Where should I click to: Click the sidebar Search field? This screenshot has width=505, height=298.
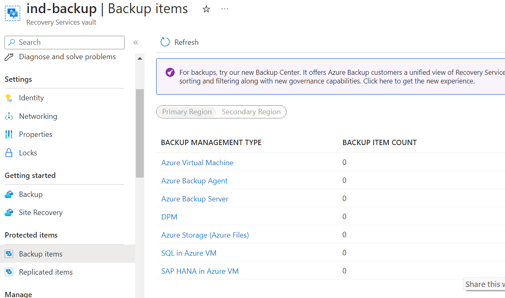click(x=65, y=42)
